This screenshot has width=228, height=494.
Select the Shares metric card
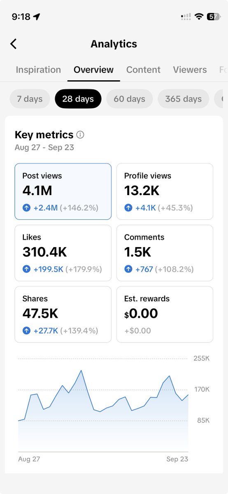point(63,314)
